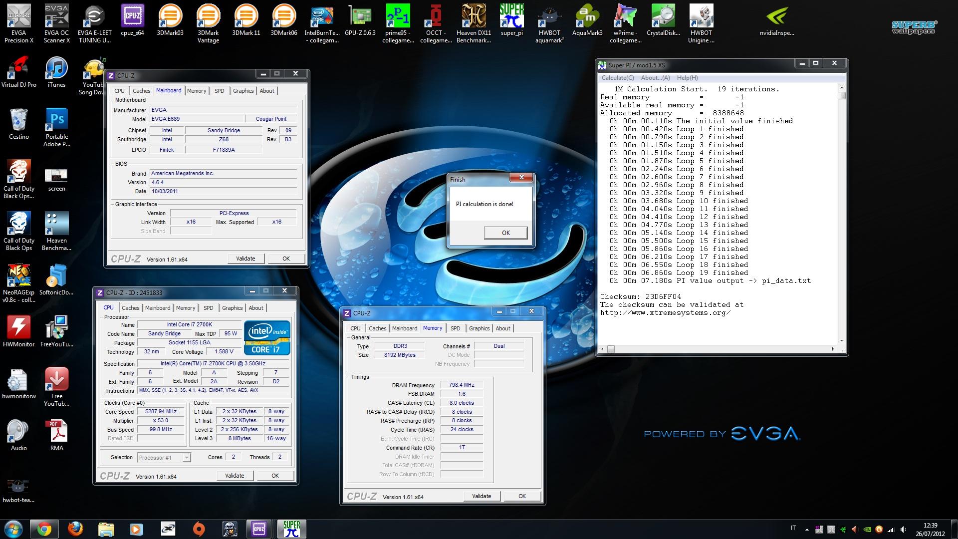Open Cestino recycle bin icon
The height and width of the screenshot is (539, 958).
pyautogui.click(x=19, y=124)
